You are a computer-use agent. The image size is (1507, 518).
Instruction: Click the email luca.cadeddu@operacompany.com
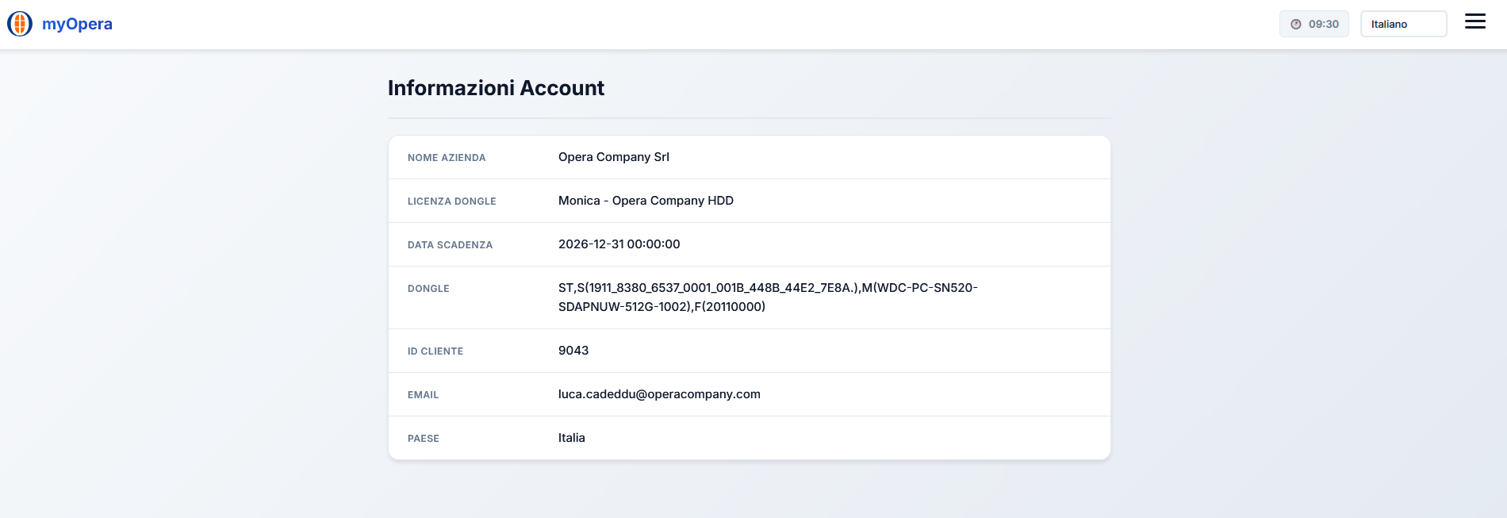coord(659,394)
